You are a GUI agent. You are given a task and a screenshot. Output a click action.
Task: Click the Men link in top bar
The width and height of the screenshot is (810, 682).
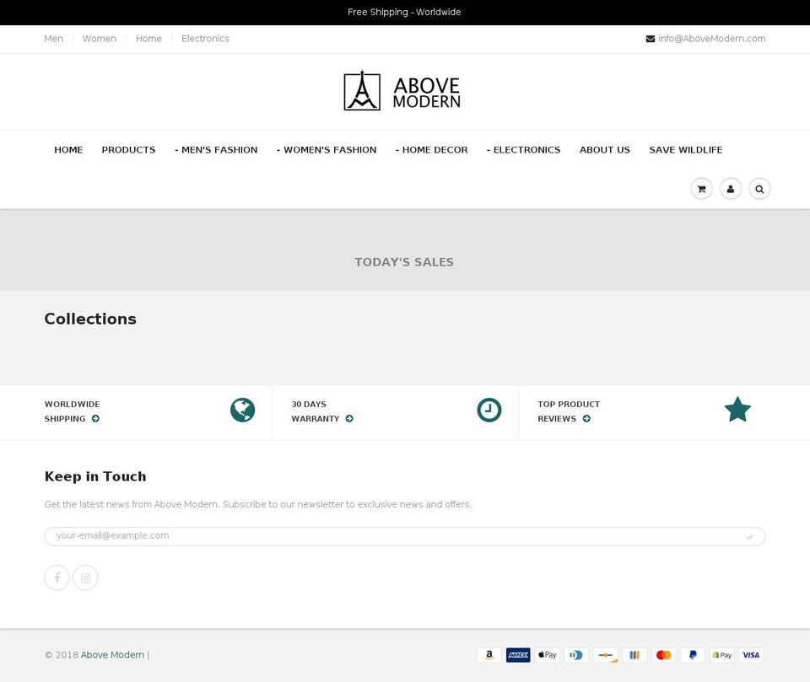(x=54, y=39)
